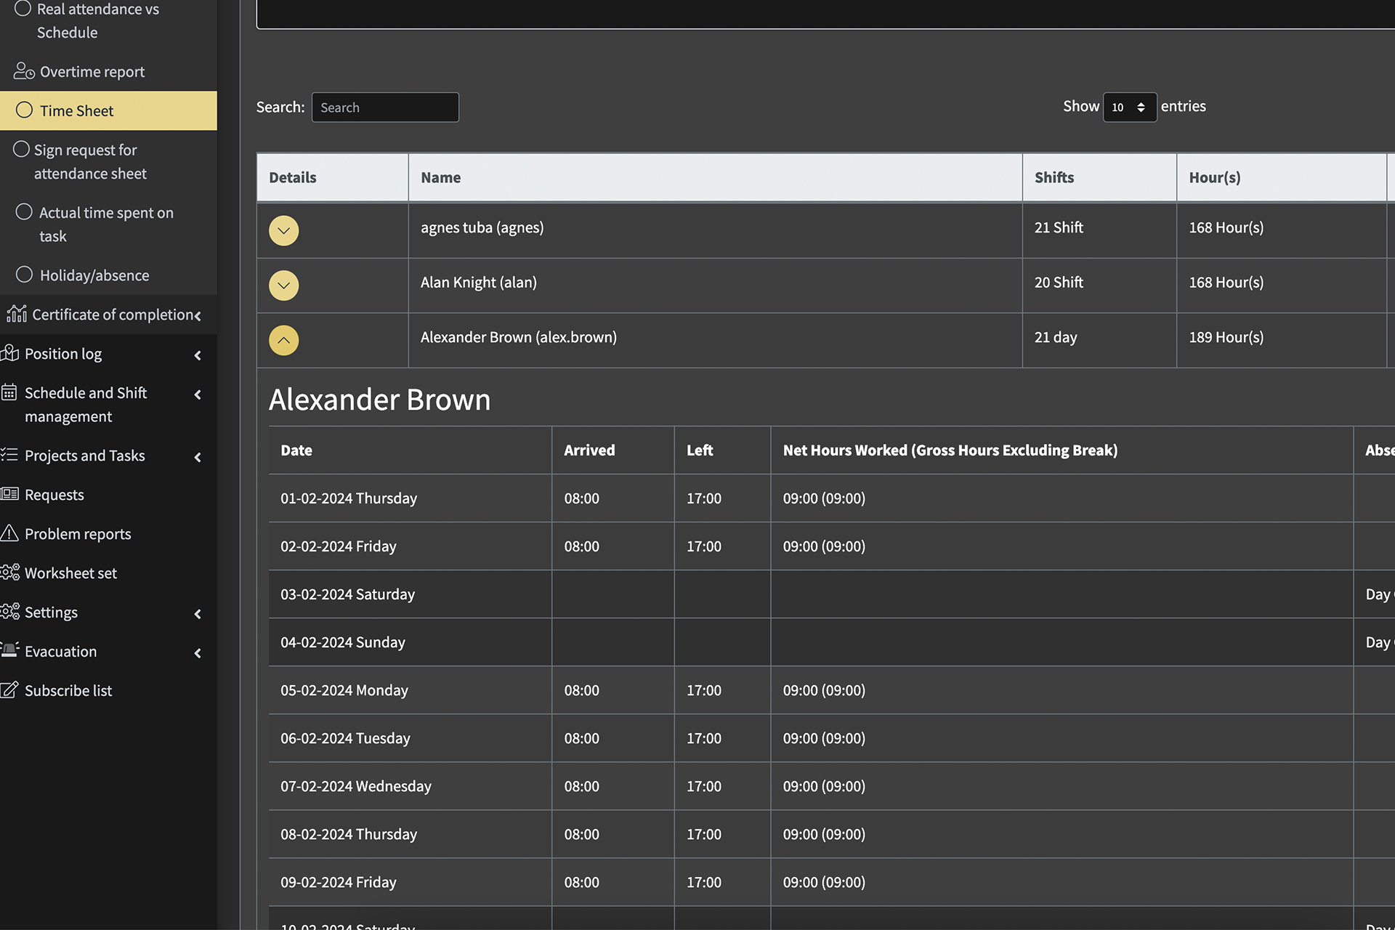Click the Overtime report user-clock icon
The width and height of the screenshot is (1395, 930).
(x=23, y=71)
